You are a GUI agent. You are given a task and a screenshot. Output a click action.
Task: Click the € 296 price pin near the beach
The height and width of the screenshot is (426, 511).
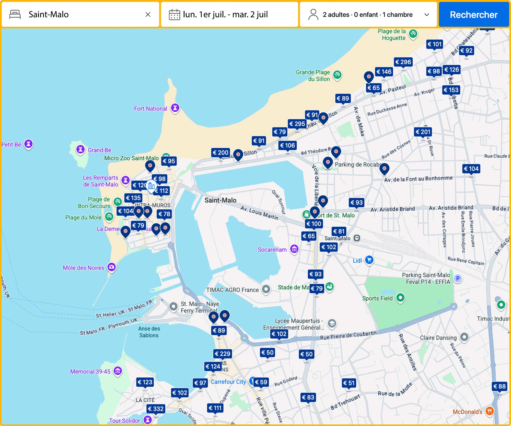(x=403, y=61)
